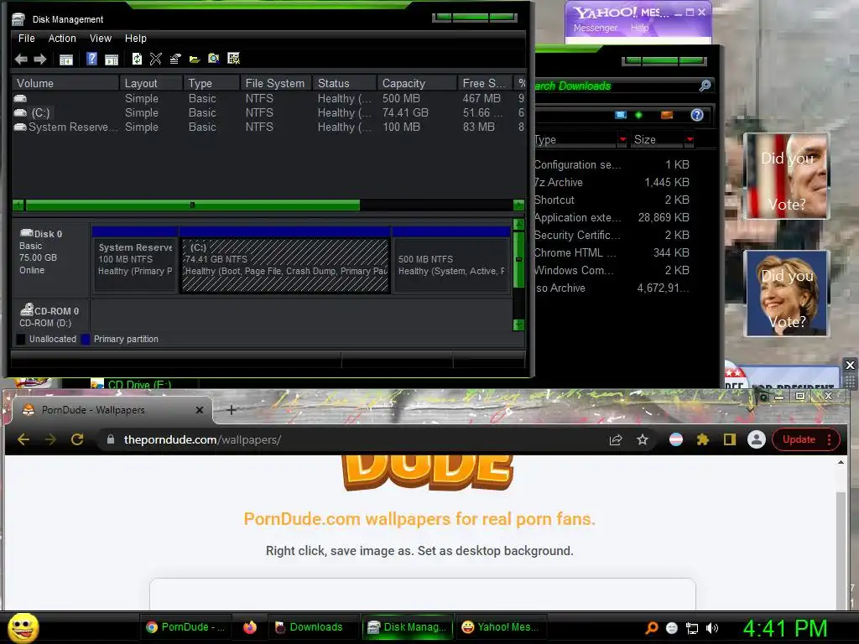The height and width of the screenshot is (644, 859).
Task: Click the Chrome three-dot menu
Action: click(830, 439)
